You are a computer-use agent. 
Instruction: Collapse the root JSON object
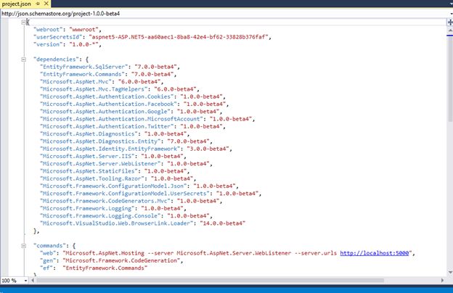pos(24,22)
